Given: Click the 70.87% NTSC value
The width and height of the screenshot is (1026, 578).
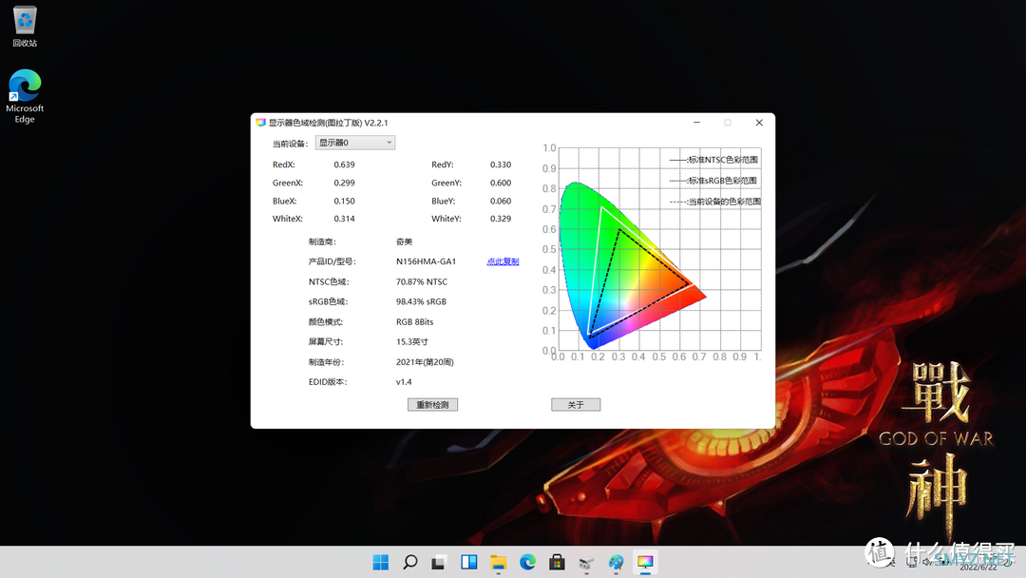Looking at the screenshot, I should tap(422, 282).
